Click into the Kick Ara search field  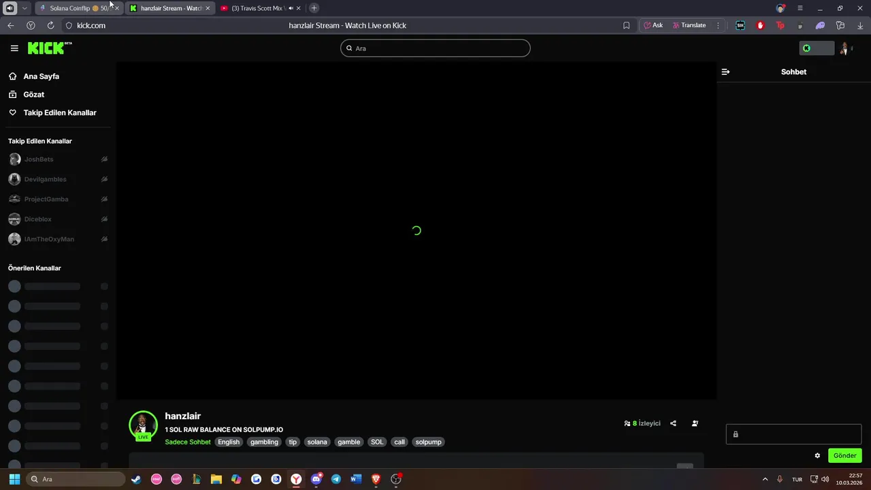tap(435, 48)
